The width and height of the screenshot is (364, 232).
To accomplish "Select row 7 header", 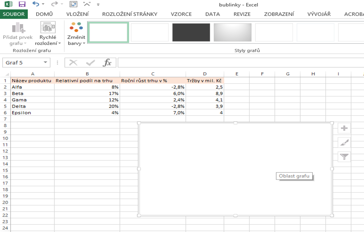I will pos(5,119).
